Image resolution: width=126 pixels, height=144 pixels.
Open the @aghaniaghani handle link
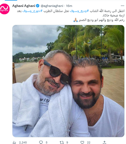point(52,6)
